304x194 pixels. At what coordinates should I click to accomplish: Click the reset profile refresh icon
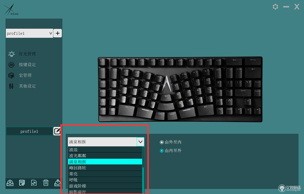[x=34, y=183]
